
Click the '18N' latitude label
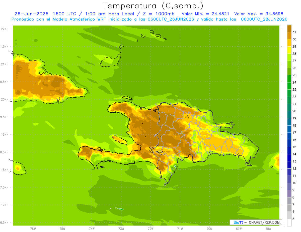click(x=4, y=170)
